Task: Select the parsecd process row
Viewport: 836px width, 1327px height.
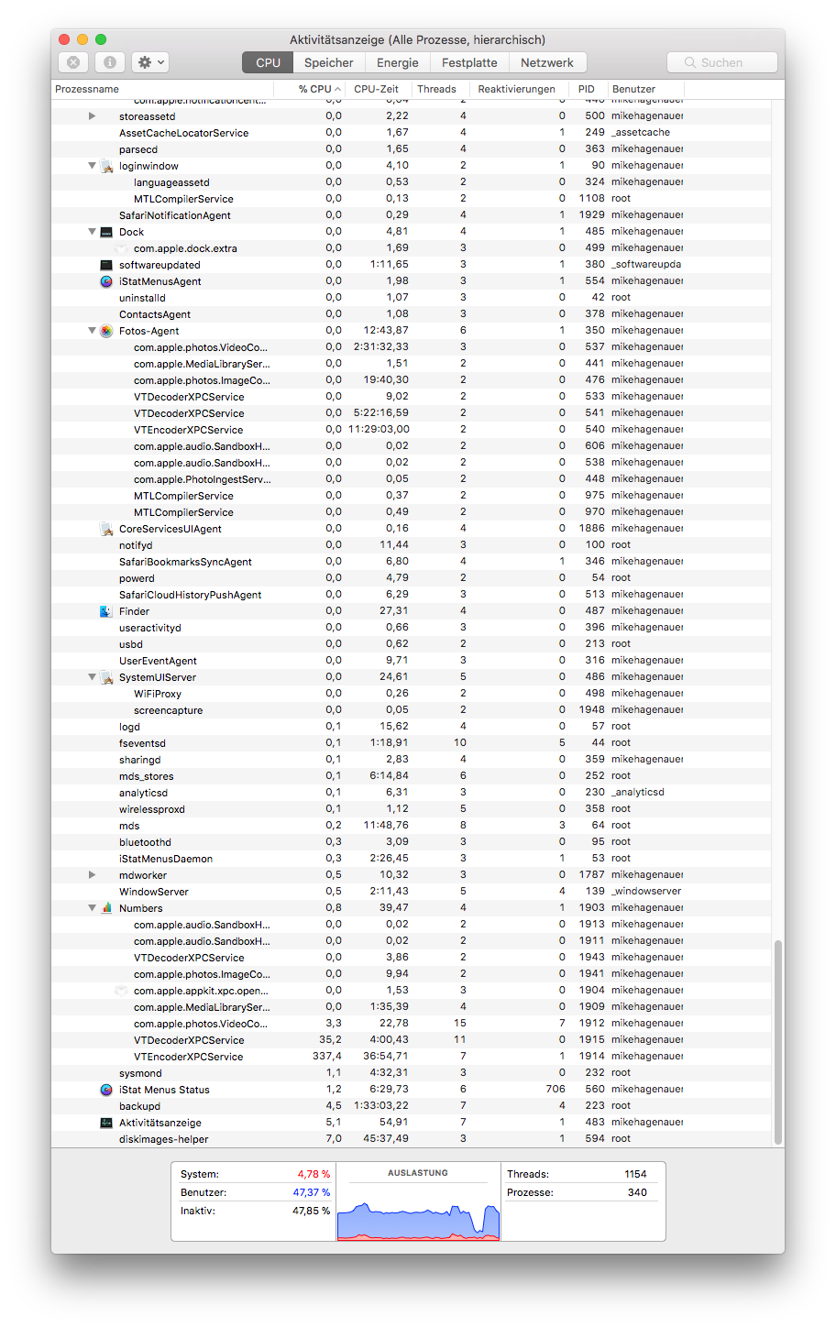Action: click(x=412, y=149)
